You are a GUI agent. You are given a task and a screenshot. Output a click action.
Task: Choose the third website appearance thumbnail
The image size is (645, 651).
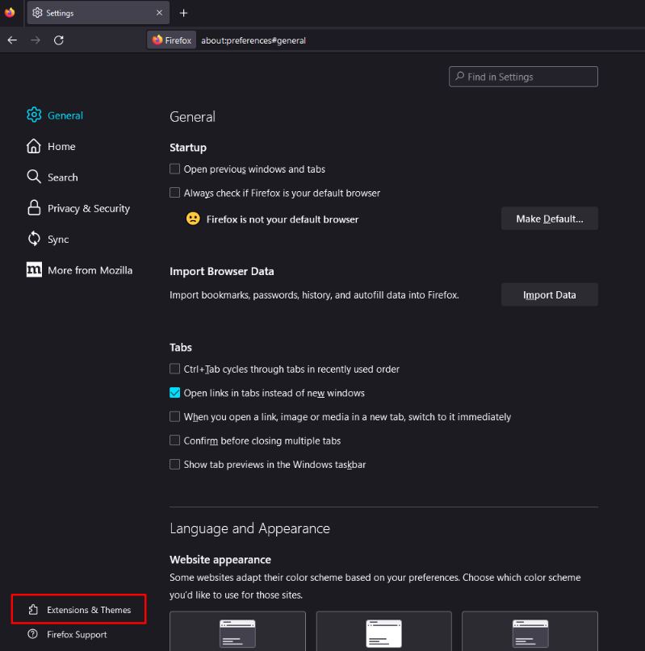[x=530, y=631]
